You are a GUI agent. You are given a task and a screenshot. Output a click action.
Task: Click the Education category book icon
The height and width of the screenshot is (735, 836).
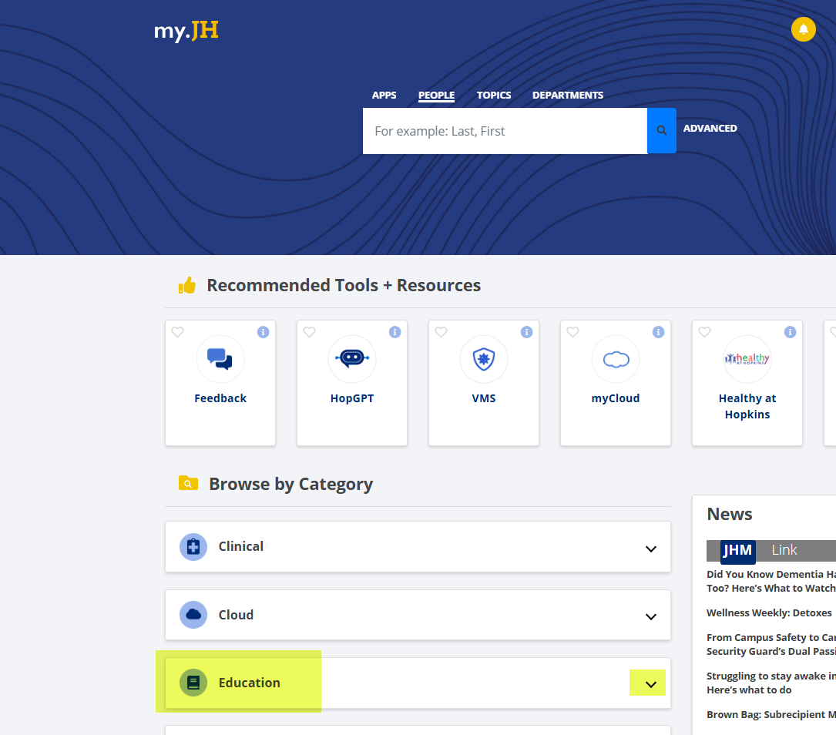coord(193,683)
